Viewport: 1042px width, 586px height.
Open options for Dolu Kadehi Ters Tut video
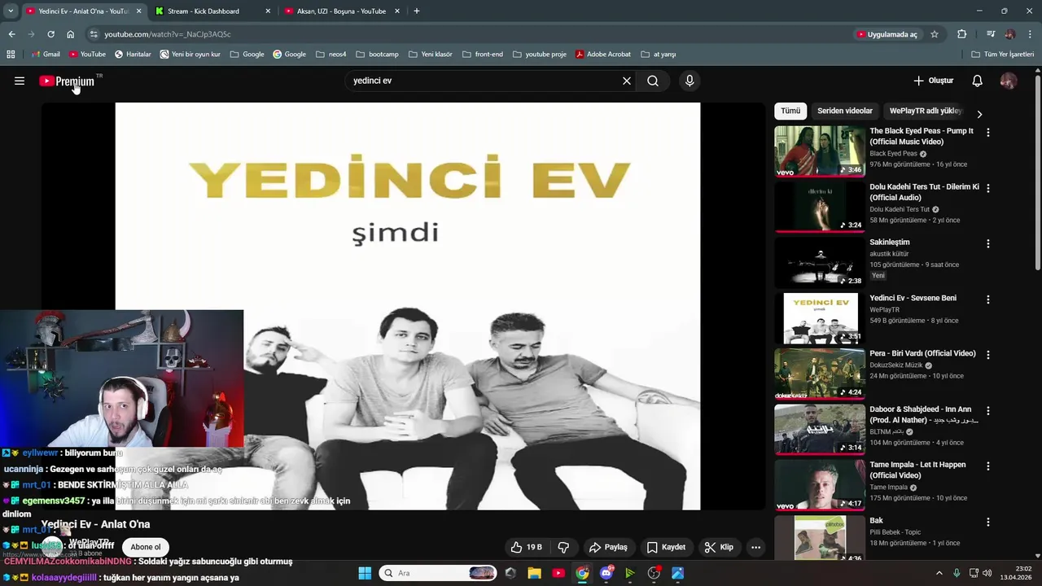[x=988, y=188]
